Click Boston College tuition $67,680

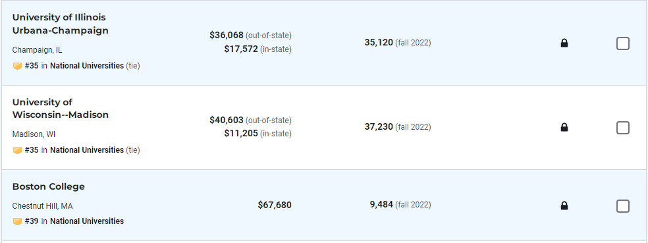point(275,205)
